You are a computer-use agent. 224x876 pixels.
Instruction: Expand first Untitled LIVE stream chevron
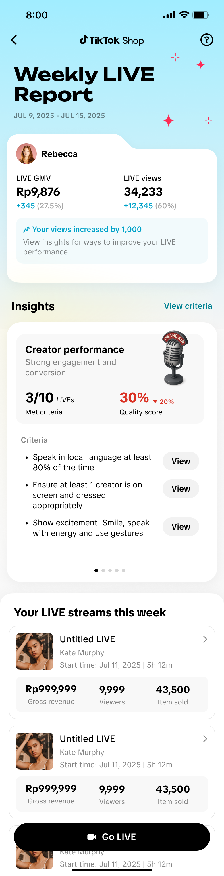pos(205,639)
